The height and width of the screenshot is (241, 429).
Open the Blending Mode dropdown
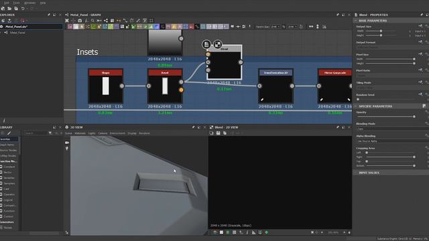point(392,129)
